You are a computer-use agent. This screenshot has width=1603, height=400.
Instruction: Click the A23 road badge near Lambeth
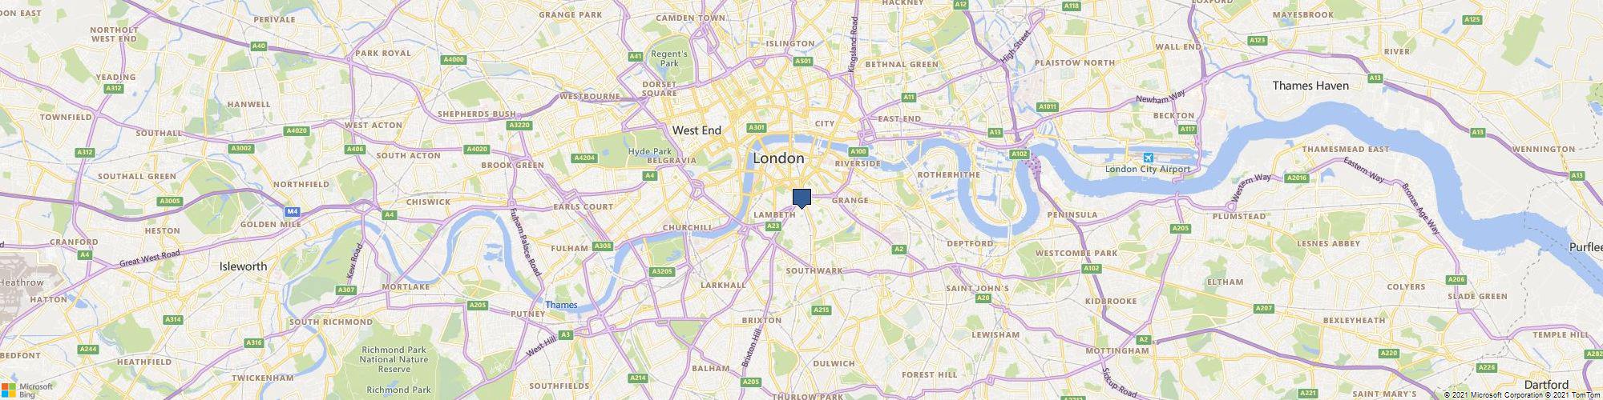(773, 226)
